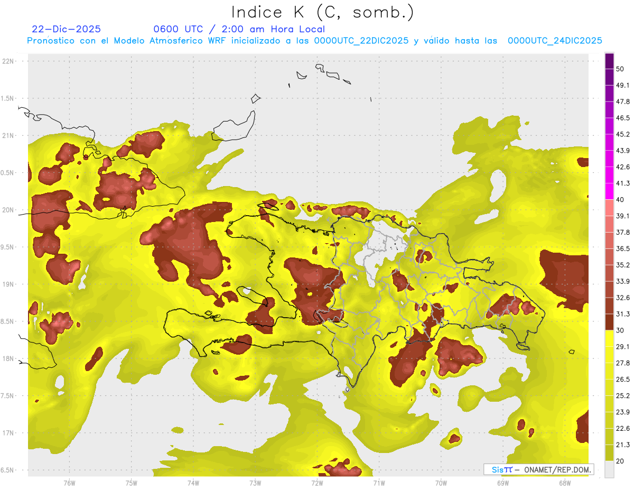Click the colorbar value 47.8
The width and height of the screenshot is (634, 490).
[x=623, y=101]
